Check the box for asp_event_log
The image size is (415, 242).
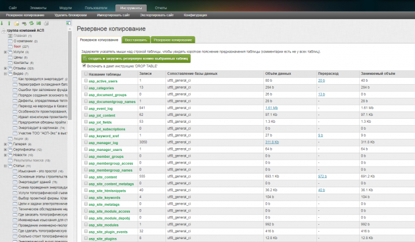click(x=86, y=108)
